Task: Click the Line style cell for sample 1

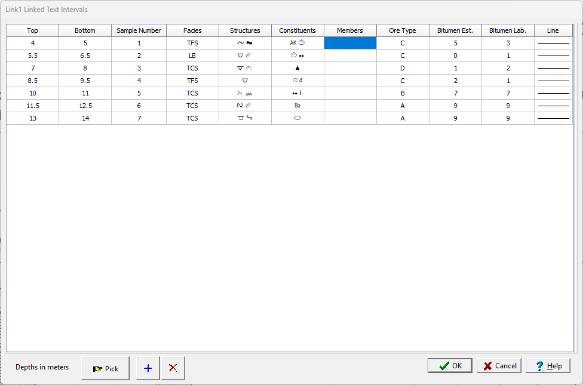Action: pos(553,43)
